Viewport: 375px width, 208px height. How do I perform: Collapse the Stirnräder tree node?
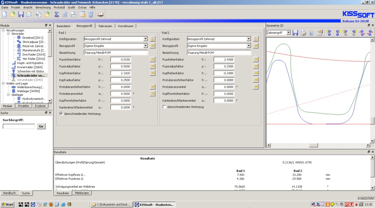tap(8, 34)
